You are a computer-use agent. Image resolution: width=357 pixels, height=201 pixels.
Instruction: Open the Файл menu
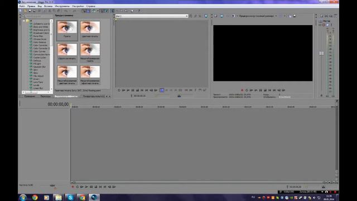22,6
